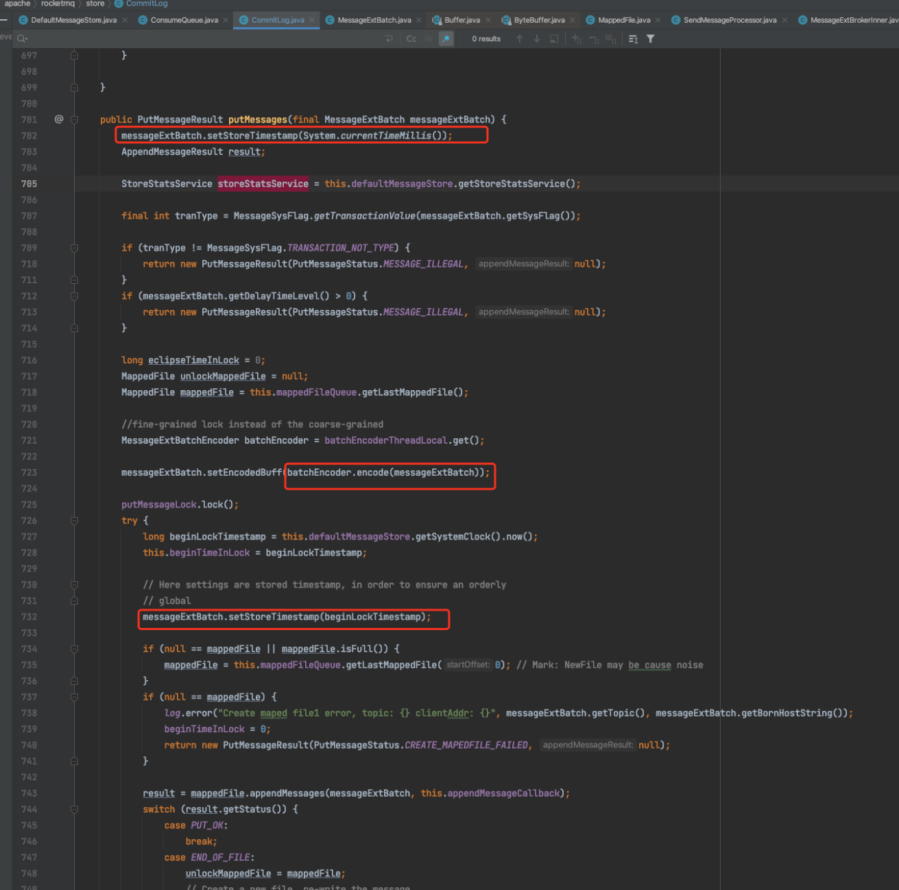Collapse the switch statement fold at line 744

[x=75, y=809]
